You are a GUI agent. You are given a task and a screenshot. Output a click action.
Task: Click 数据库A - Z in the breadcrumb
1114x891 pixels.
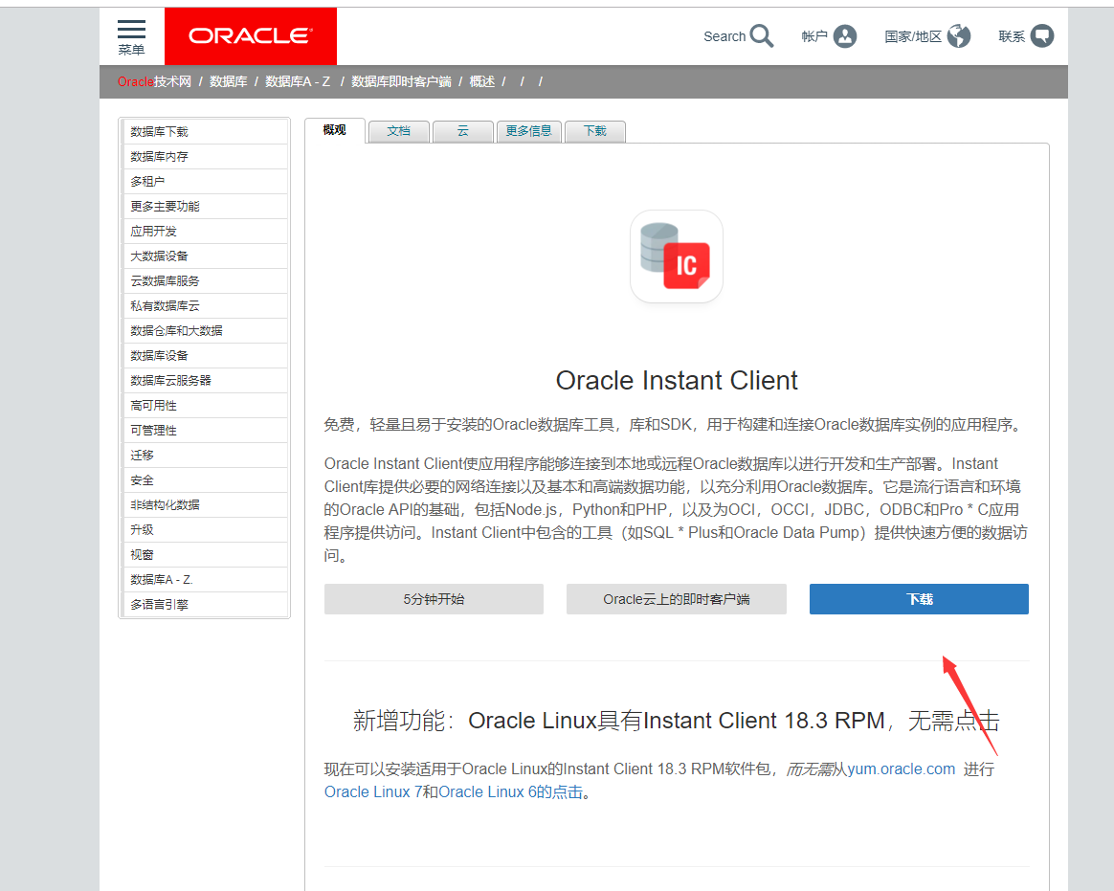tap(298, 81)
